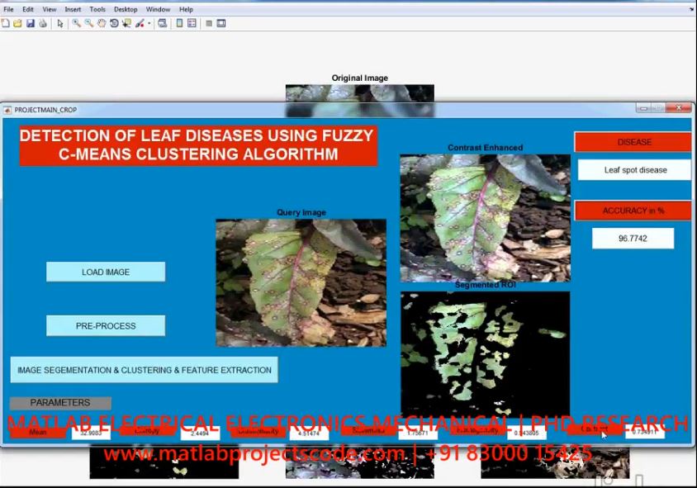The height and width of the screenshot is (488, 697).
Task: Select the Zoom In magnifier tool
Action: click(76, 23)
